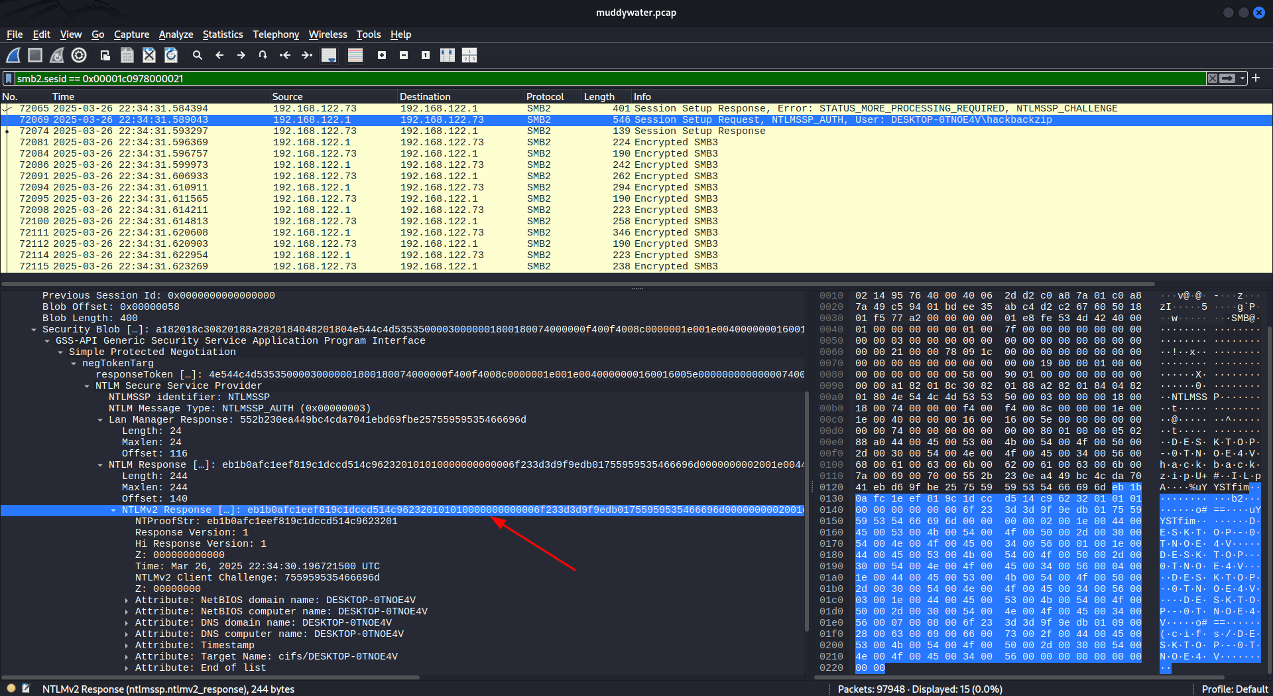
Task: Go to specified packet icon
Action: click(x=263, y=55)
